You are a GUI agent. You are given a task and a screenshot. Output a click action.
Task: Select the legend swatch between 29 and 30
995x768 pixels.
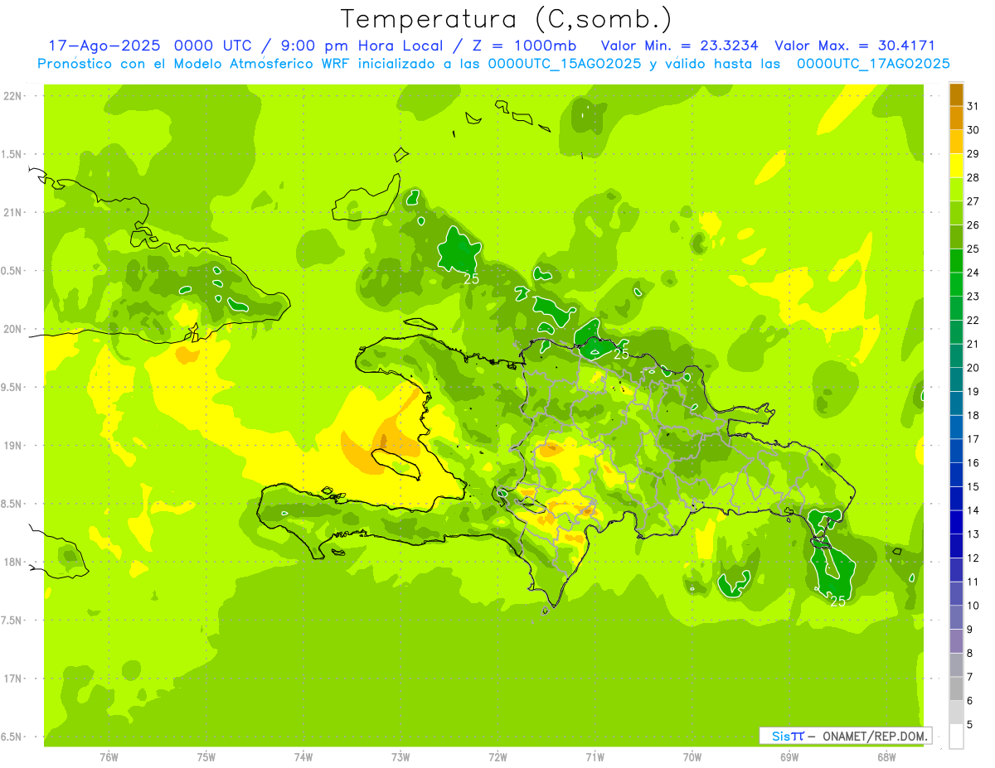956,142
